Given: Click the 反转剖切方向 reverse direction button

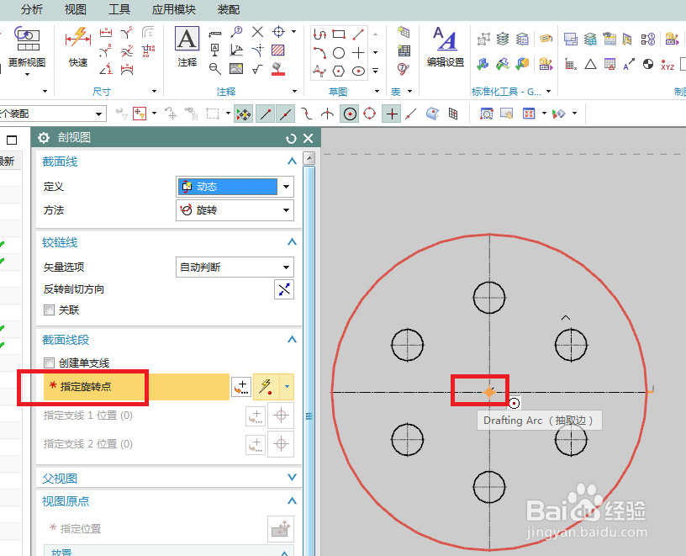Looking at the screenshot, I should 284,289.
